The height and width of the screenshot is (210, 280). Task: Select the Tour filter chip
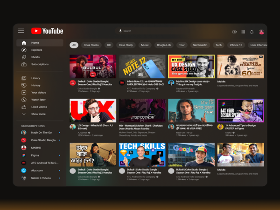point(182,45)
